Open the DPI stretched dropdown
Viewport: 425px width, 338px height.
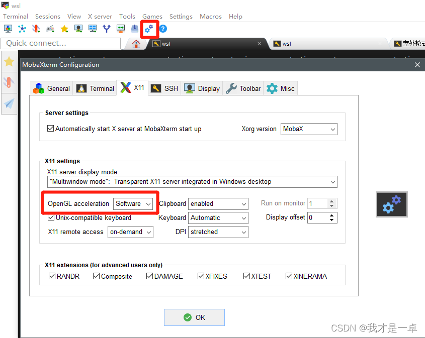point(218,232)
